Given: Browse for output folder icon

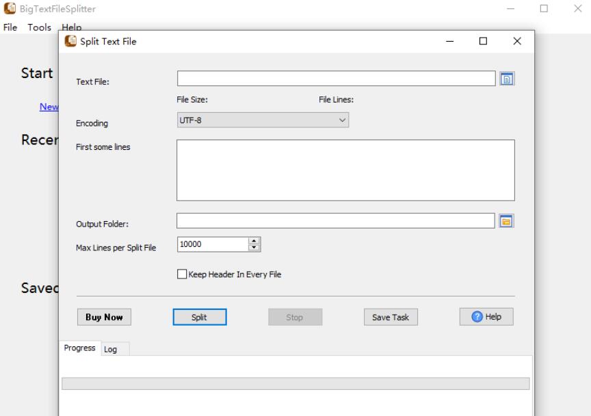Looking at the screenshot, I should tap(506, 221).
